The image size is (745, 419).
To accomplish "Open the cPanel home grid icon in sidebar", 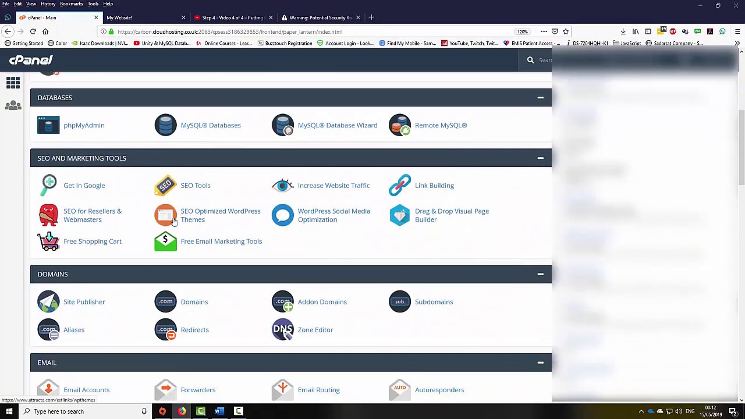I will [13, 83].
